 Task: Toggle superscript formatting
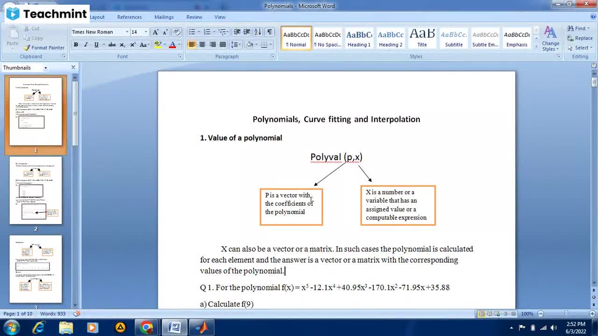pos(133,45)
